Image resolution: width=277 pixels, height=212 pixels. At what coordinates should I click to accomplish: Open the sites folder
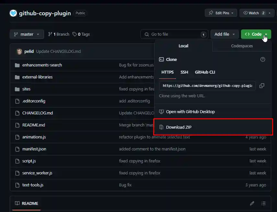pos(26,89)
